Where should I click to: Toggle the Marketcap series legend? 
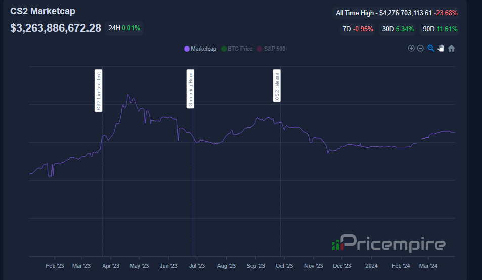pyautogui.click(x=203, y=49)
